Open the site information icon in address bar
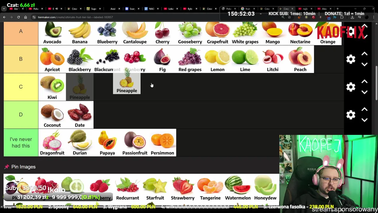The width and height of the screenshot is (378, 213). click(x=34, y=17)
